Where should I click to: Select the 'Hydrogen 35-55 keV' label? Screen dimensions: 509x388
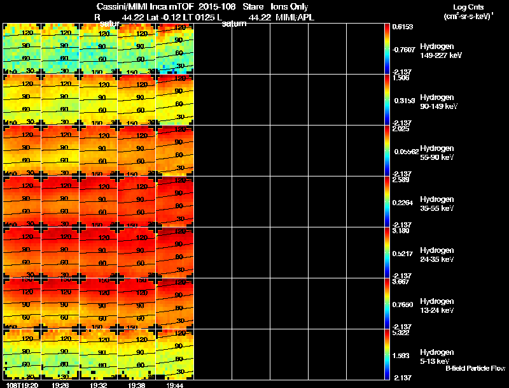point(437,204)
